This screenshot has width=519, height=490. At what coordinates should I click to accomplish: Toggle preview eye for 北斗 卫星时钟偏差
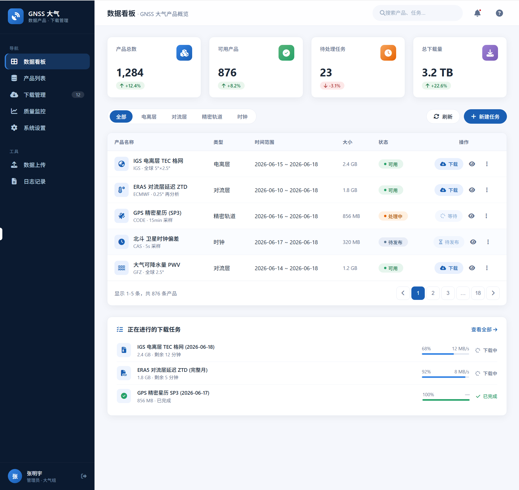click(473, 242)
